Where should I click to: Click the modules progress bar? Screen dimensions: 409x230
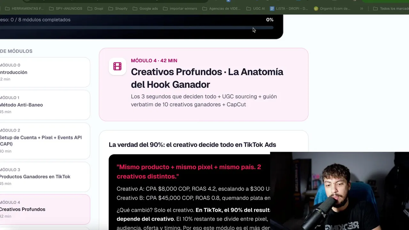(x=137, y=28)
